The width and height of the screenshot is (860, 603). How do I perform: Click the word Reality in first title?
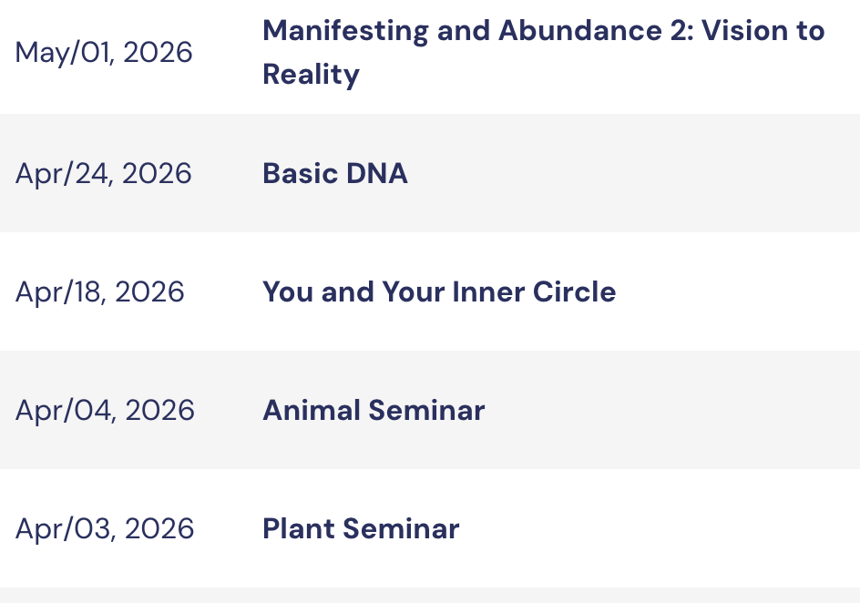point(311,75)
